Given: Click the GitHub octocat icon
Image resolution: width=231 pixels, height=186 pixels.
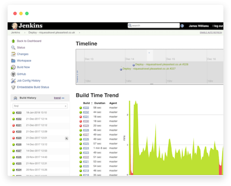Looking at the screenshot, I should coord(13,74).
